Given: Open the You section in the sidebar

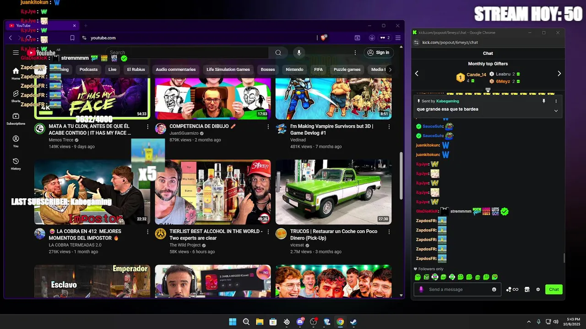Looking at the screenshot, I should pos(16,141).
